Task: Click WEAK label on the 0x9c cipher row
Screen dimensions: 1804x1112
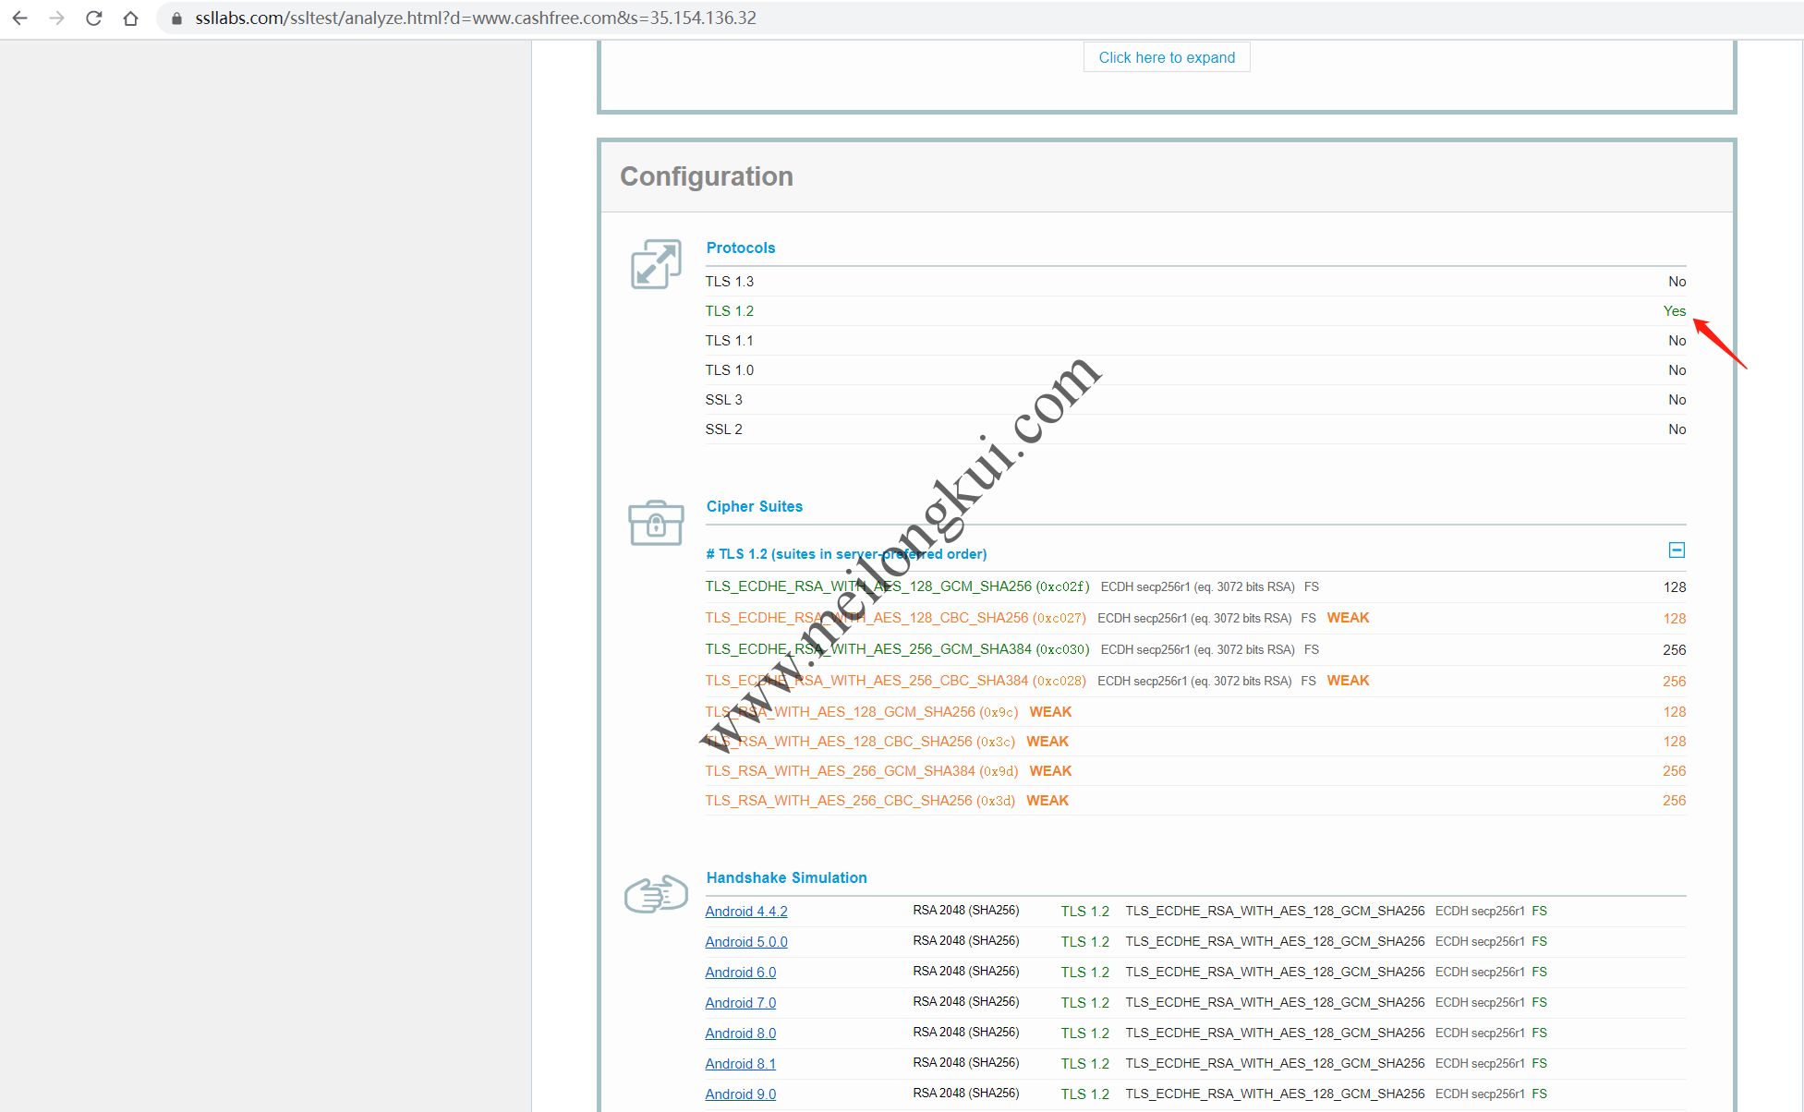Action: [x=1050, y=712]
